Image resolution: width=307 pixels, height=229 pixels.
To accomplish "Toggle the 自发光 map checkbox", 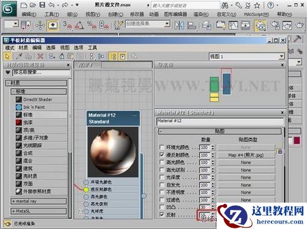I will (161, 185).
